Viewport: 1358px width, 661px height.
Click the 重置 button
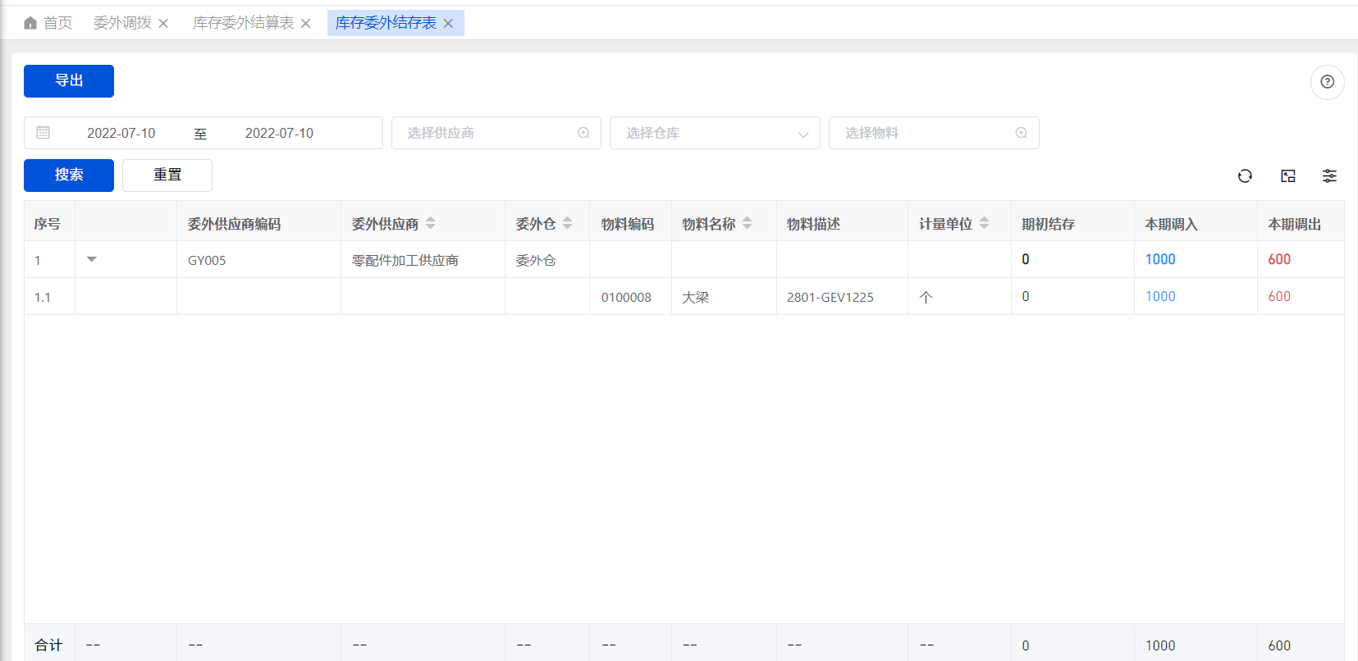tap(167, 176)
